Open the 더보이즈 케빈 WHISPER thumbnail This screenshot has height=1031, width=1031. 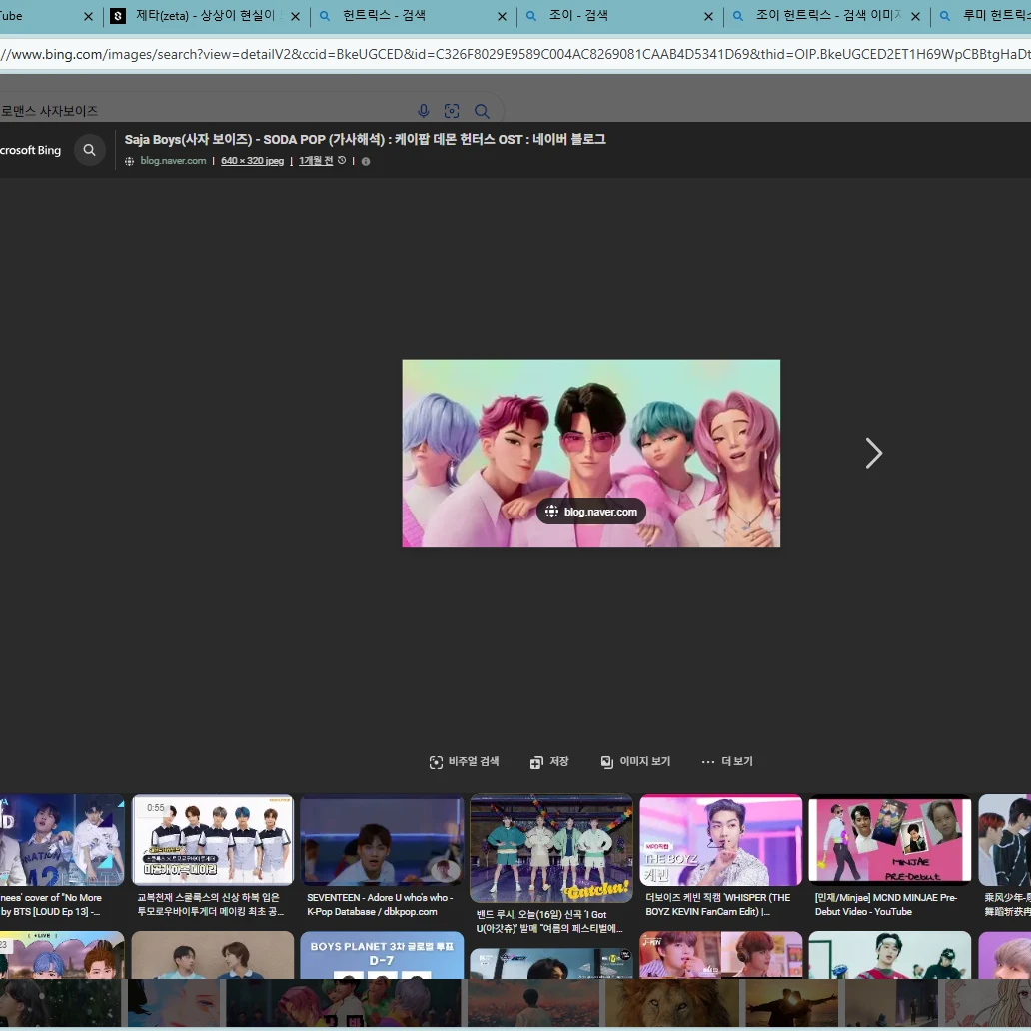(720, 840)
